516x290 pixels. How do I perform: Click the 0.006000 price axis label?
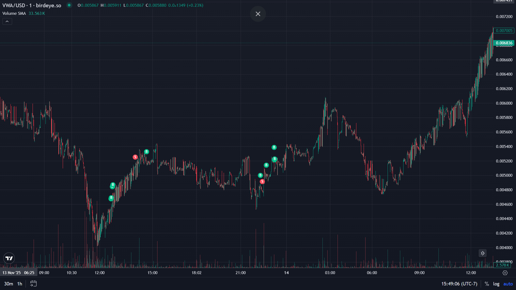(504, 103)
